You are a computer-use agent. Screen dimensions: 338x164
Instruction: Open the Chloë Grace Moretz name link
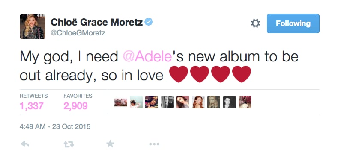(96, 22)
